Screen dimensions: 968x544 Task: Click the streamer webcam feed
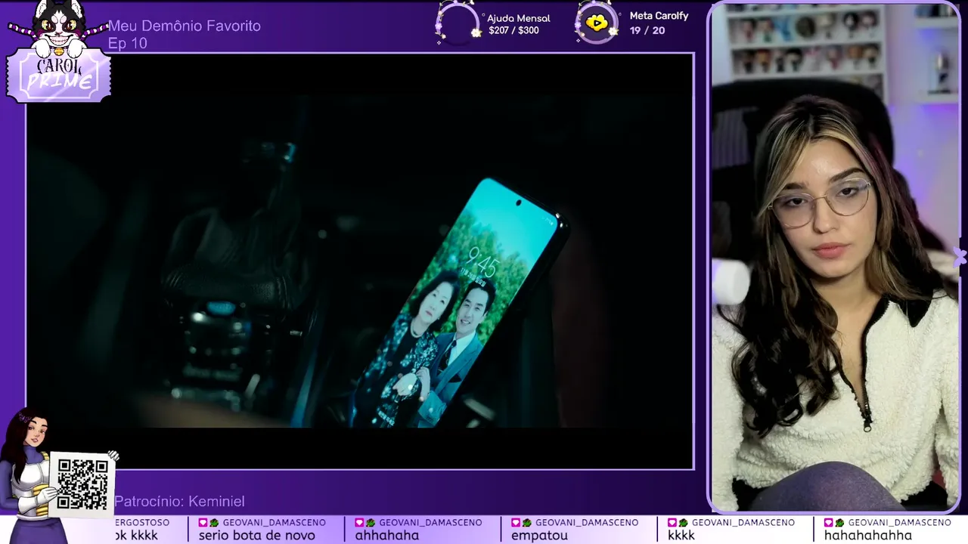835,257
